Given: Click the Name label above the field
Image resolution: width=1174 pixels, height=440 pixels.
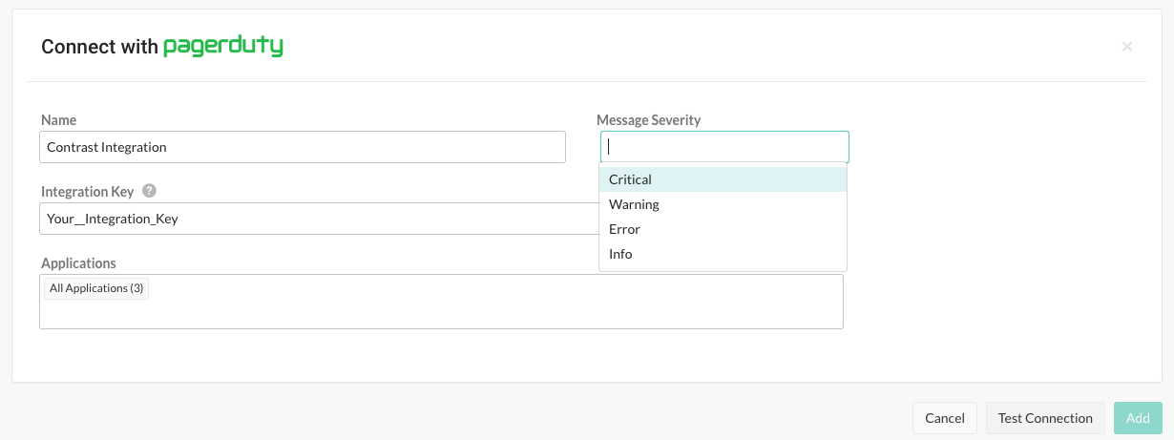Looking at the screenshot, I should coord(58,120).
